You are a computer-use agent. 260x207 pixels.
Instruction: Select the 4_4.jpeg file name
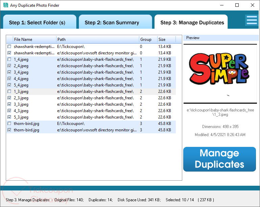(21, 79)
